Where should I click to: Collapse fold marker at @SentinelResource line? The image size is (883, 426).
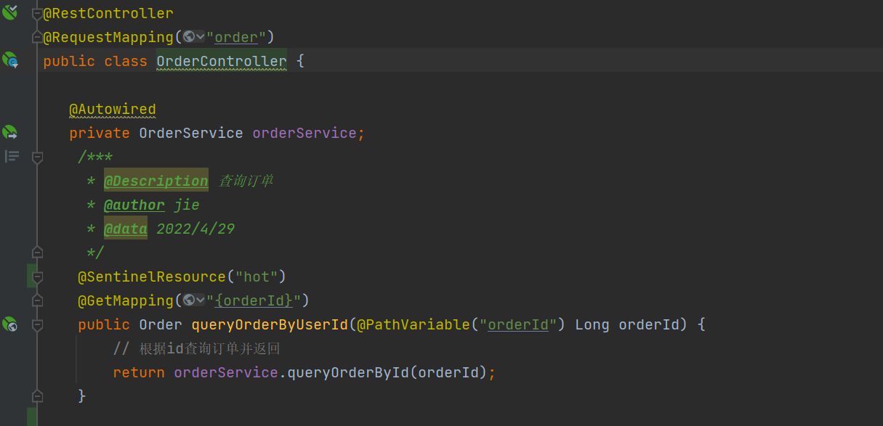37,277
